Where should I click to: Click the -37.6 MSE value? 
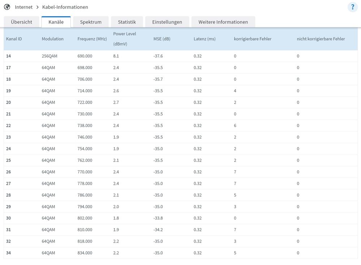[158, 56]
